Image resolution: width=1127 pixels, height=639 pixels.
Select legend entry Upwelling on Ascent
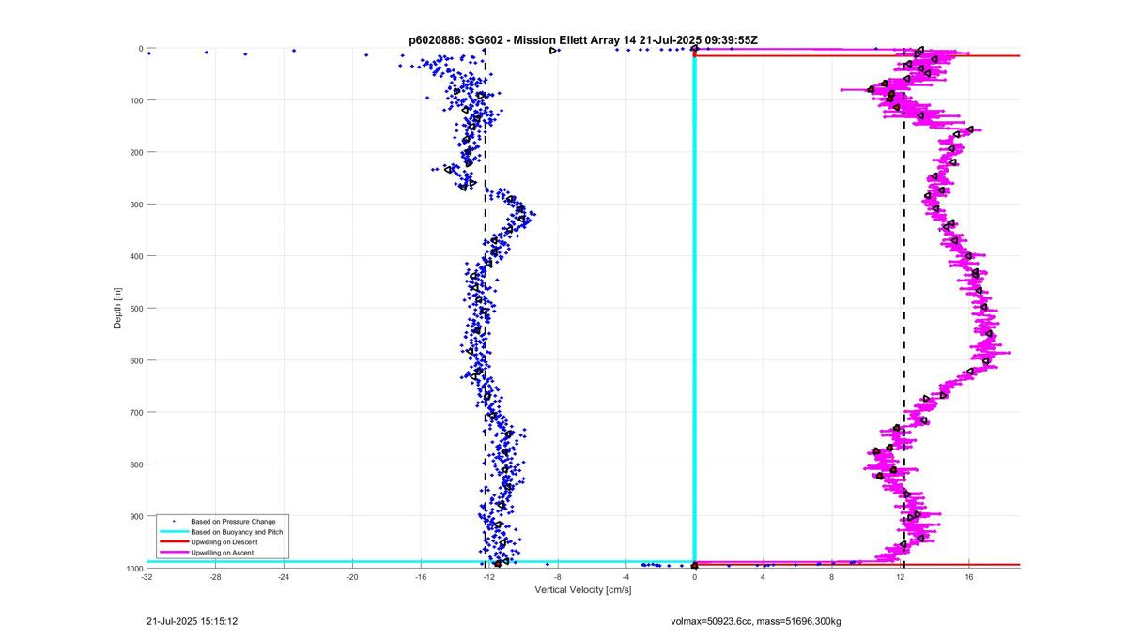[x=221, y=554]
